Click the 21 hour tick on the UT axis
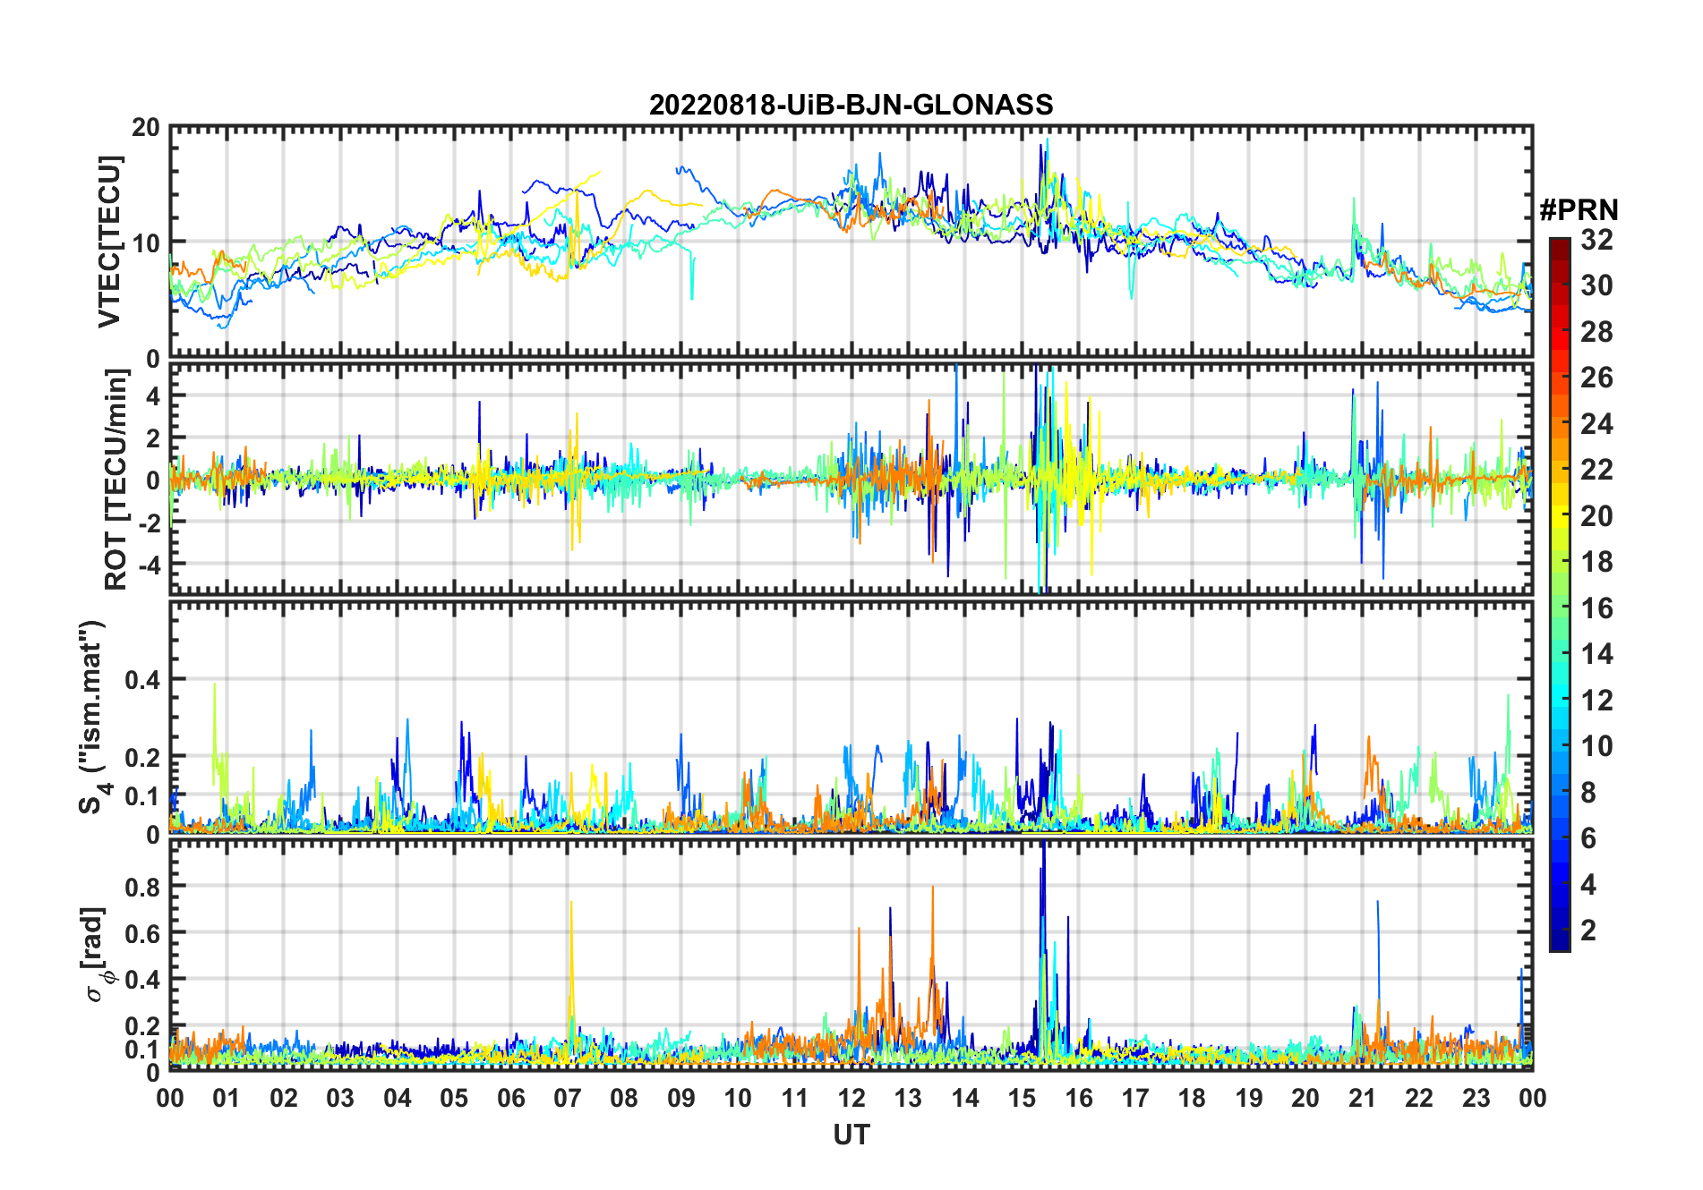 coord(1362,1099)
